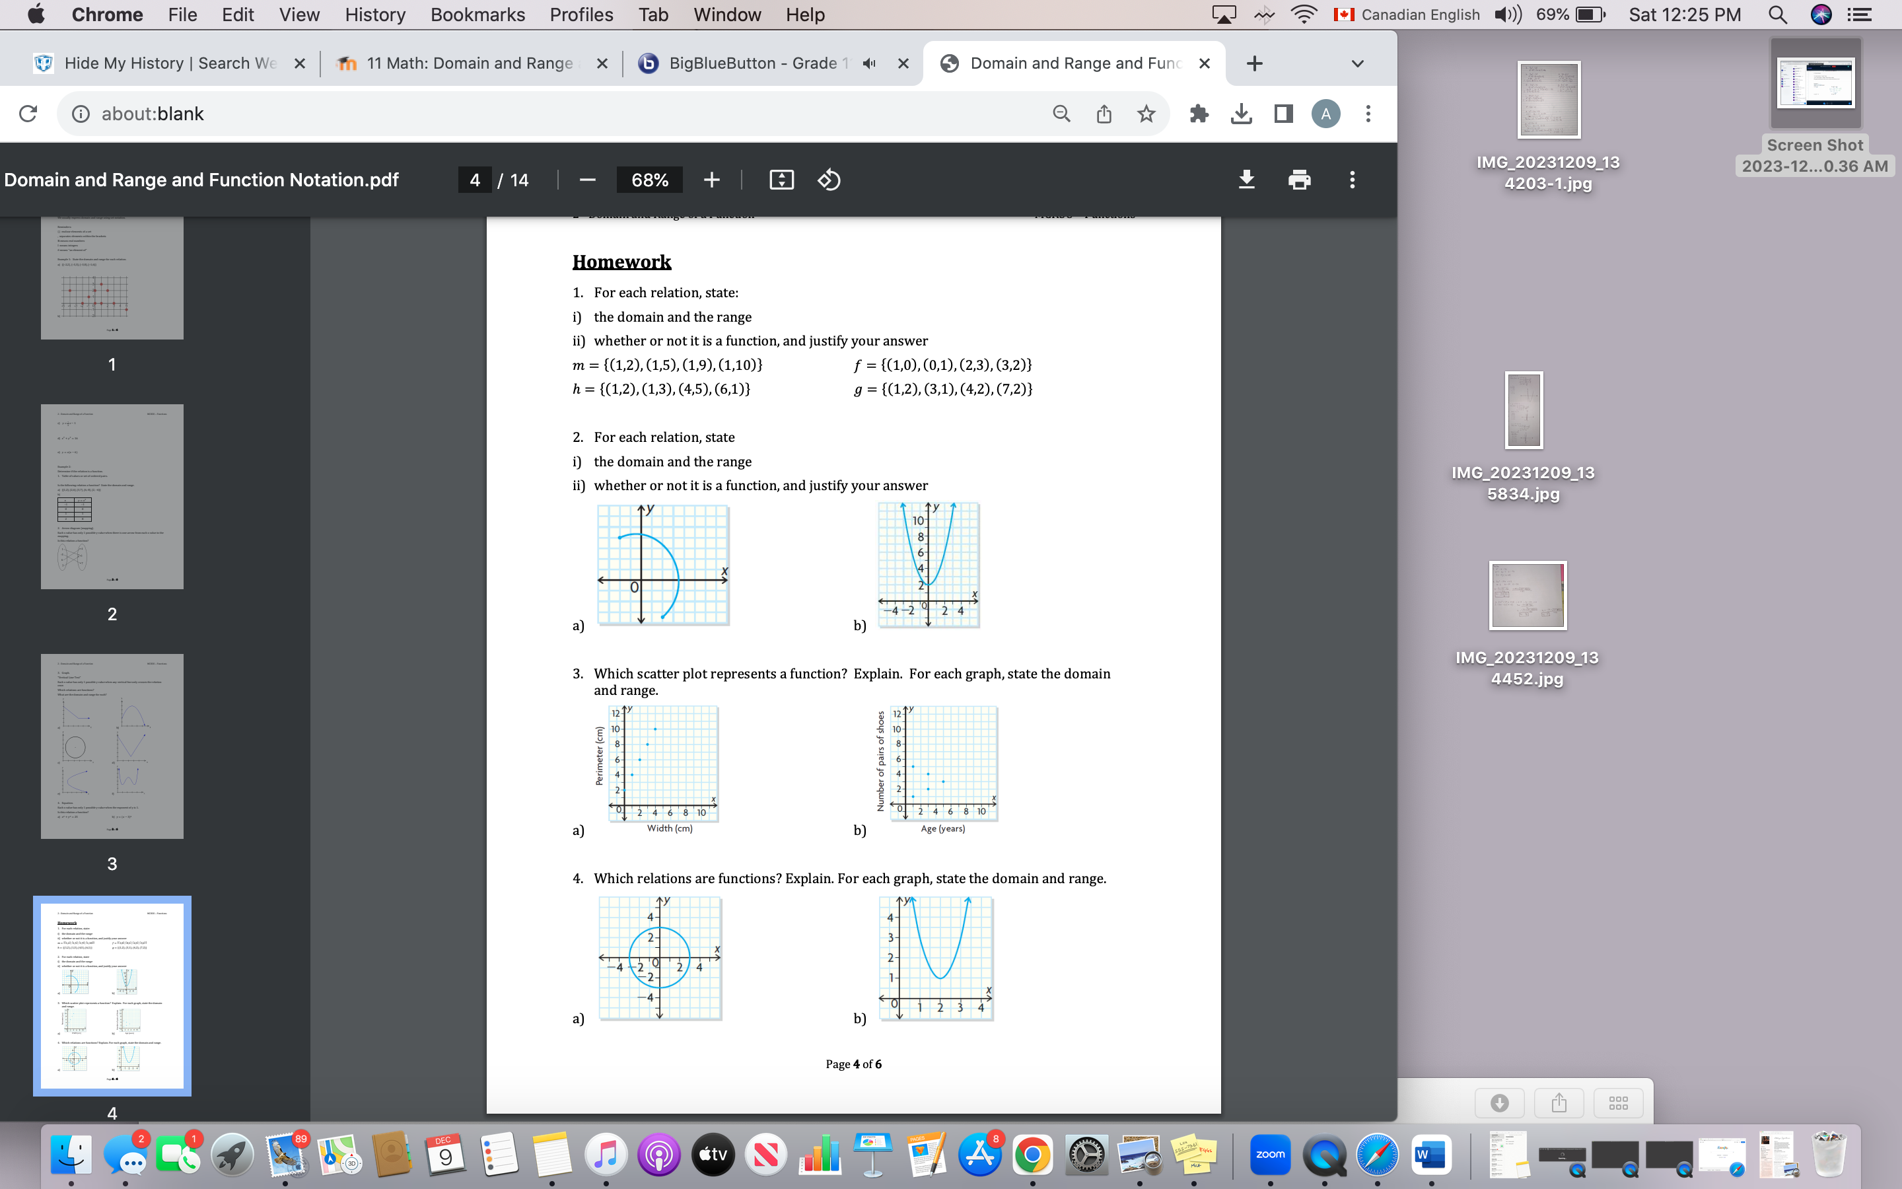This screenshot has height=1189, width=1902.
Task: Click the page number input field
Action: [475, 180]
